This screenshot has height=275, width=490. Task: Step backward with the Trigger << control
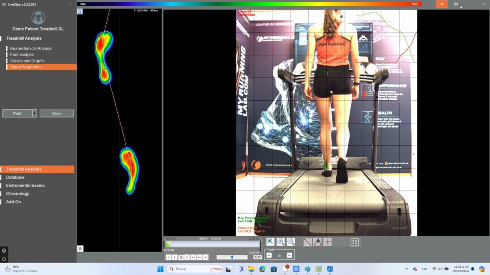pyautogui.click(x=269, y=255)
